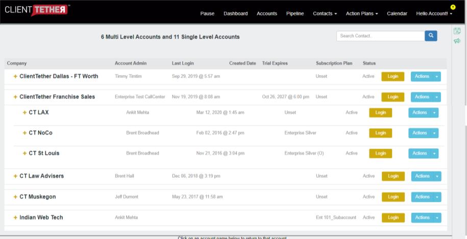Expand the CT St Louis sub-account

point(24,153)
